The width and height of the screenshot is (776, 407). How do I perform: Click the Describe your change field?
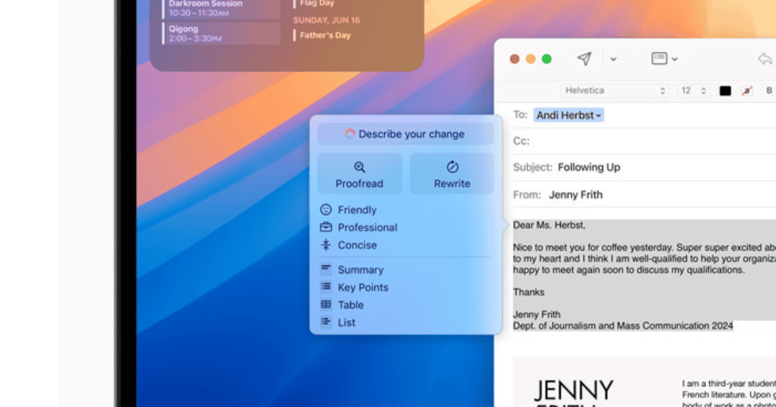[405, 134]
